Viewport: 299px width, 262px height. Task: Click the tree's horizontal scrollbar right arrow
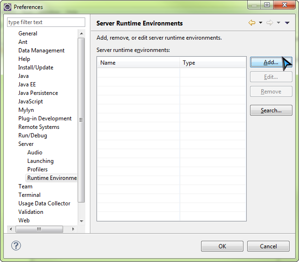coord(73,229)
